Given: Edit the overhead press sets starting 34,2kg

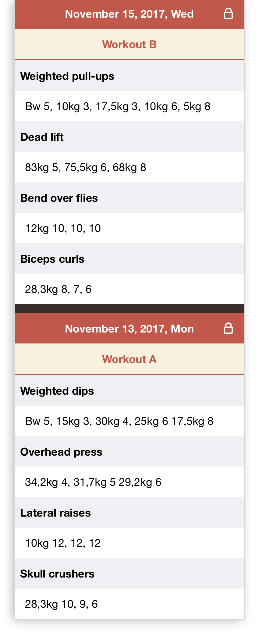Looking at the screenshot, I should 129,482.
